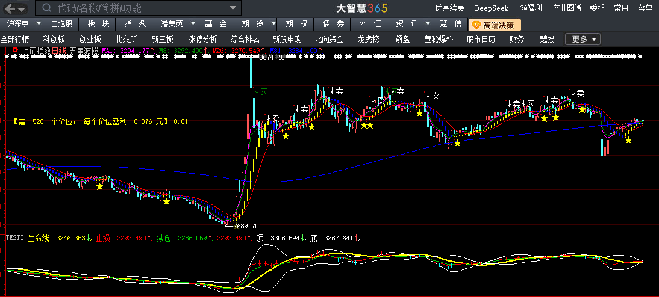Click the M81: 3284.109 value
659x297 pixels.
click(293, 51)
